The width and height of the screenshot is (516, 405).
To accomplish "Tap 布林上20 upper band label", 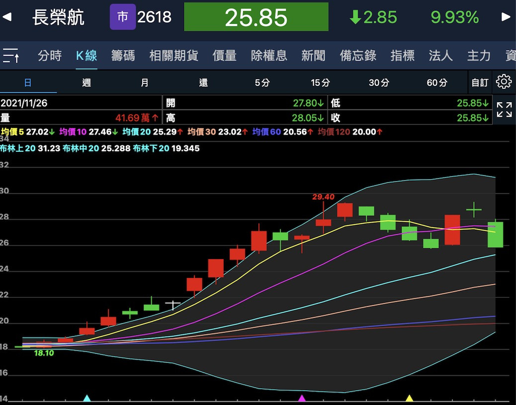I will point(18,148).
